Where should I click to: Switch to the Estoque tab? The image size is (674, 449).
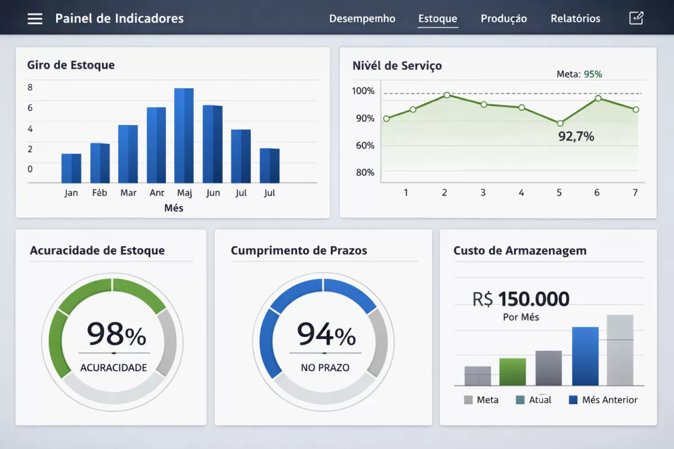pos(438,19)
